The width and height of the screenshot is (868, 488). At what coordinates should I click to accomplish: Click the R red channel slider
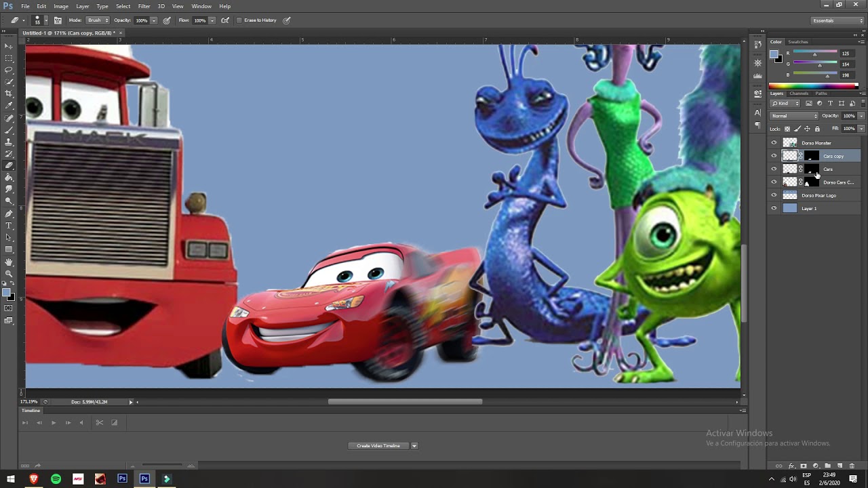click(x=814, y=53)
